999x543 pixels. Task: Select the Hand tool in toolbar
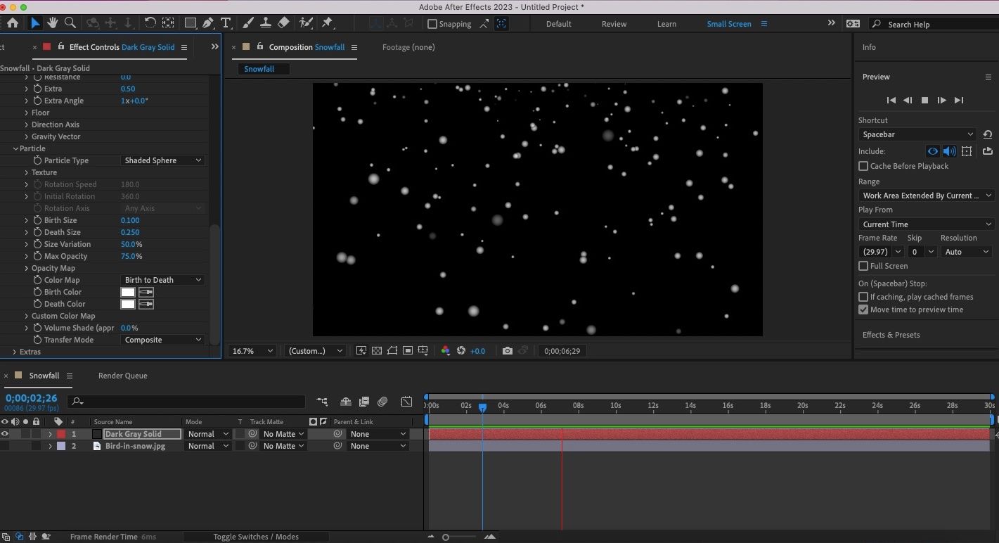(53, 23)
